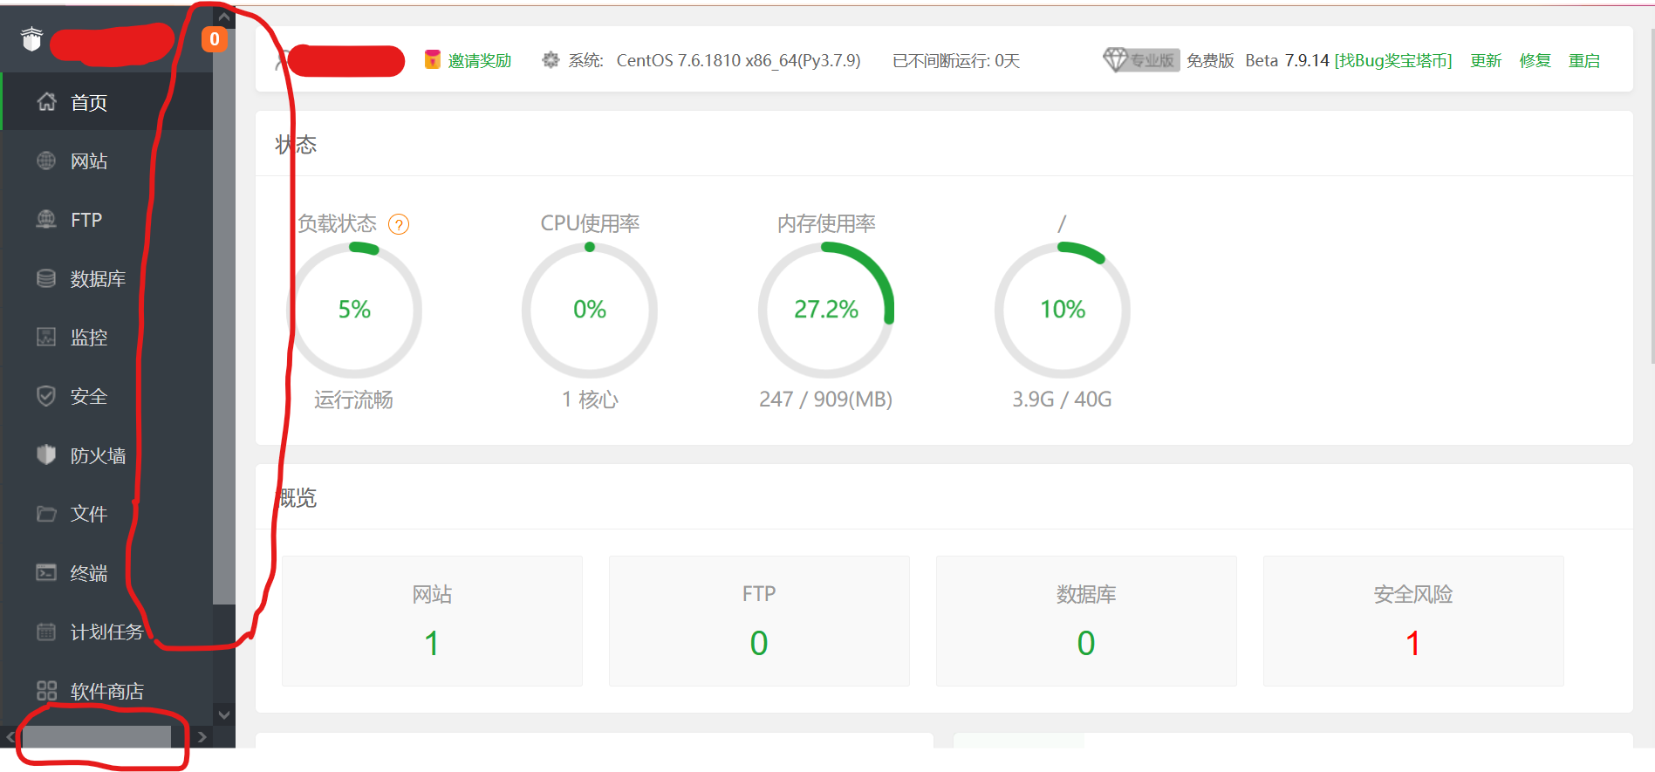The image size is (1655, 772).
Task: Click the FTP globe icon in sidebar
Action: [47, 219]
